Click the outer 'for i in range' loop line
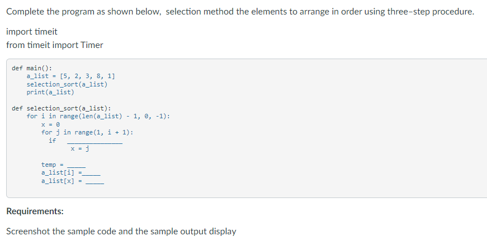This screenshot has width=487, height=241. tap(98, 116)
